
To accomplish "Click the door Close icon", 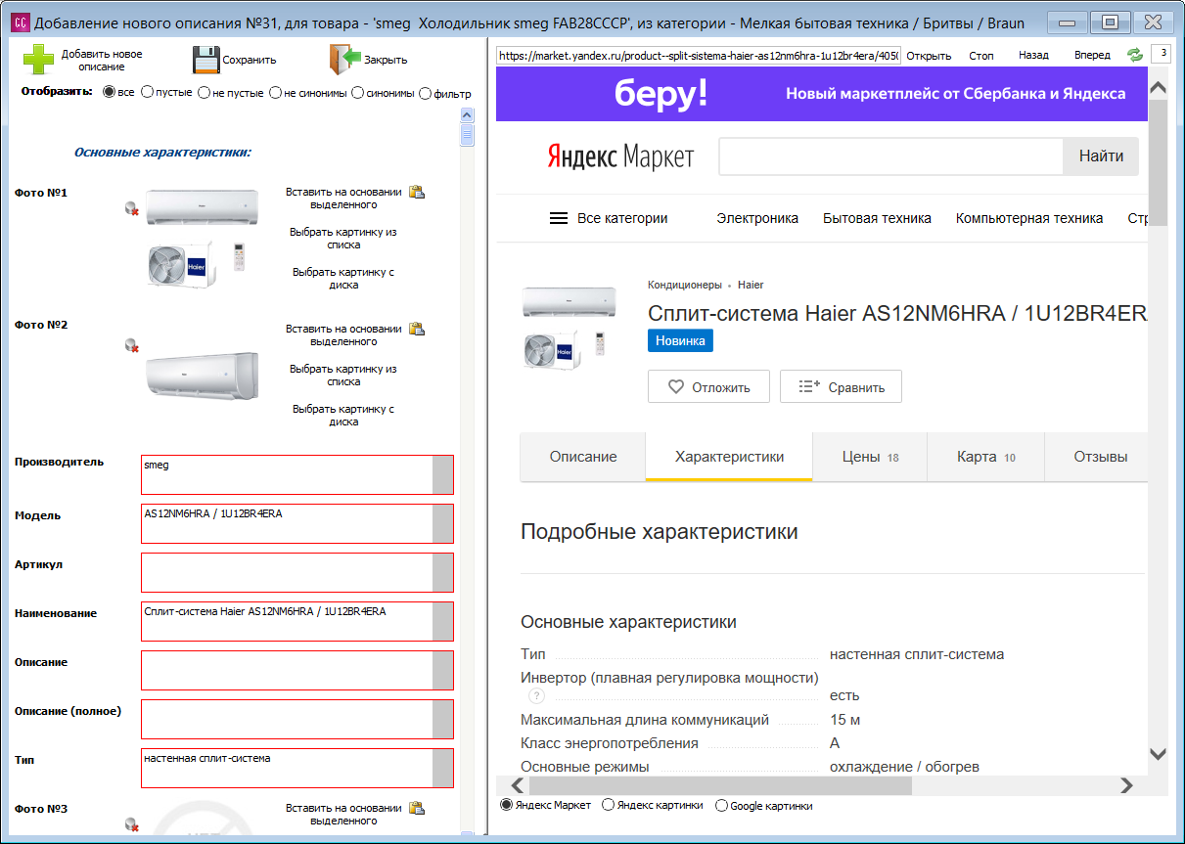I will [345, 60].
